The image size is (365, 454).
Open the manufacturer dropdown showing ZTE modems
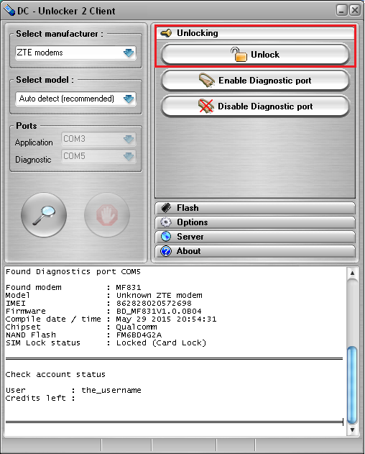click(x=75, y=53)
